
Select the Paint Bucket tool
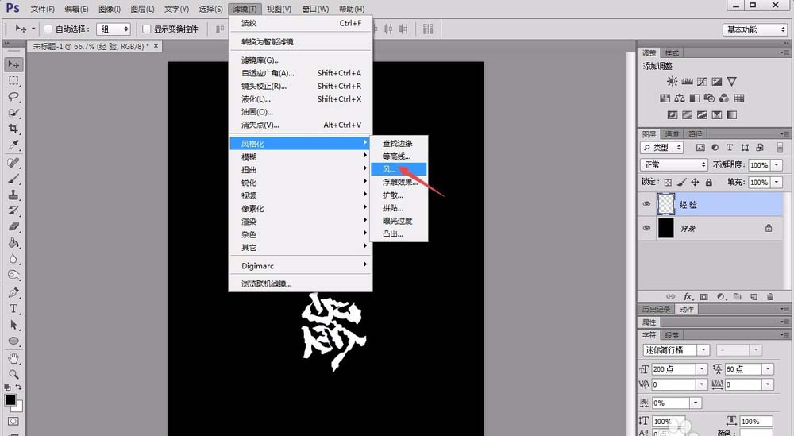tap(13, 243)
